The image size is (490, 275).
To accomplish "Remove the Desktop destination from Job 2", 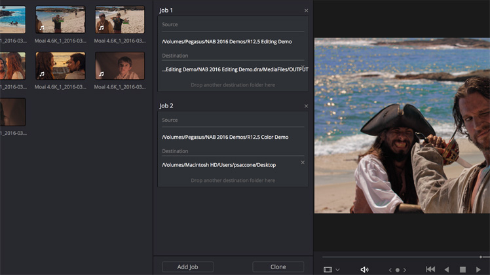I will tap(302, 162).
